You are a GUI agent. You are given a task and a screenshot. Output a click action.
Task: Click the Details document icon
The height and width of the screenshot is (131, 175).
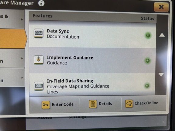tap(93, 104)
